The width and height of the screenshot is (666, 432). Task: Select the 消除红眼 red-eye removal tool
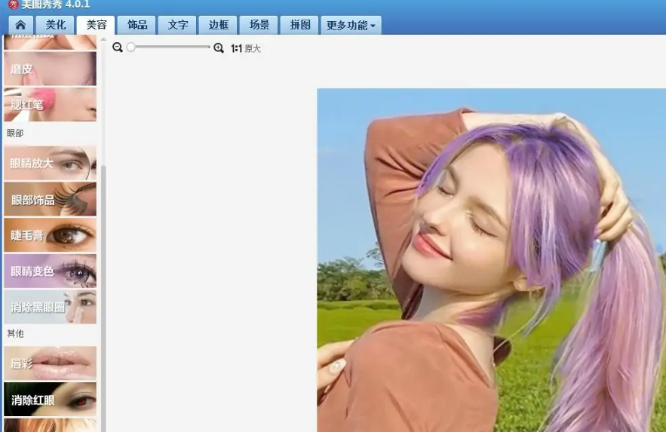coord(50,400)
